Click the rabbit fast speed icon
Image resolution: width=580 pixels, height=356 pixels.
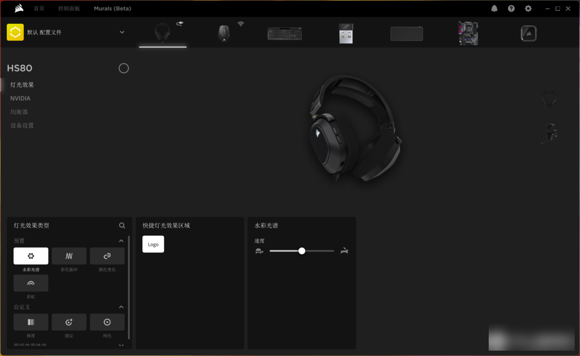coord(344,251)
